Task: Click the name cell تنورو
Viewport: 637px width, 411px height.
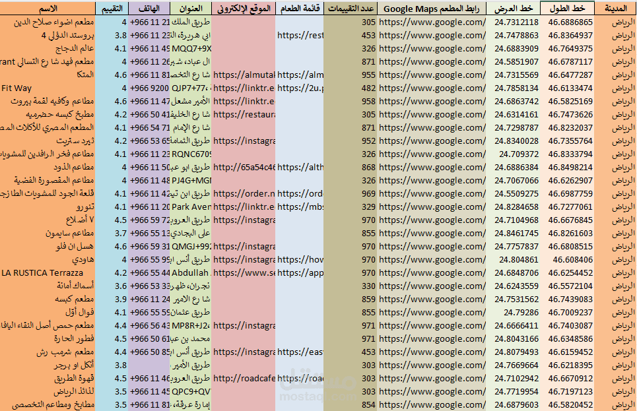Action: coord(48,207)
